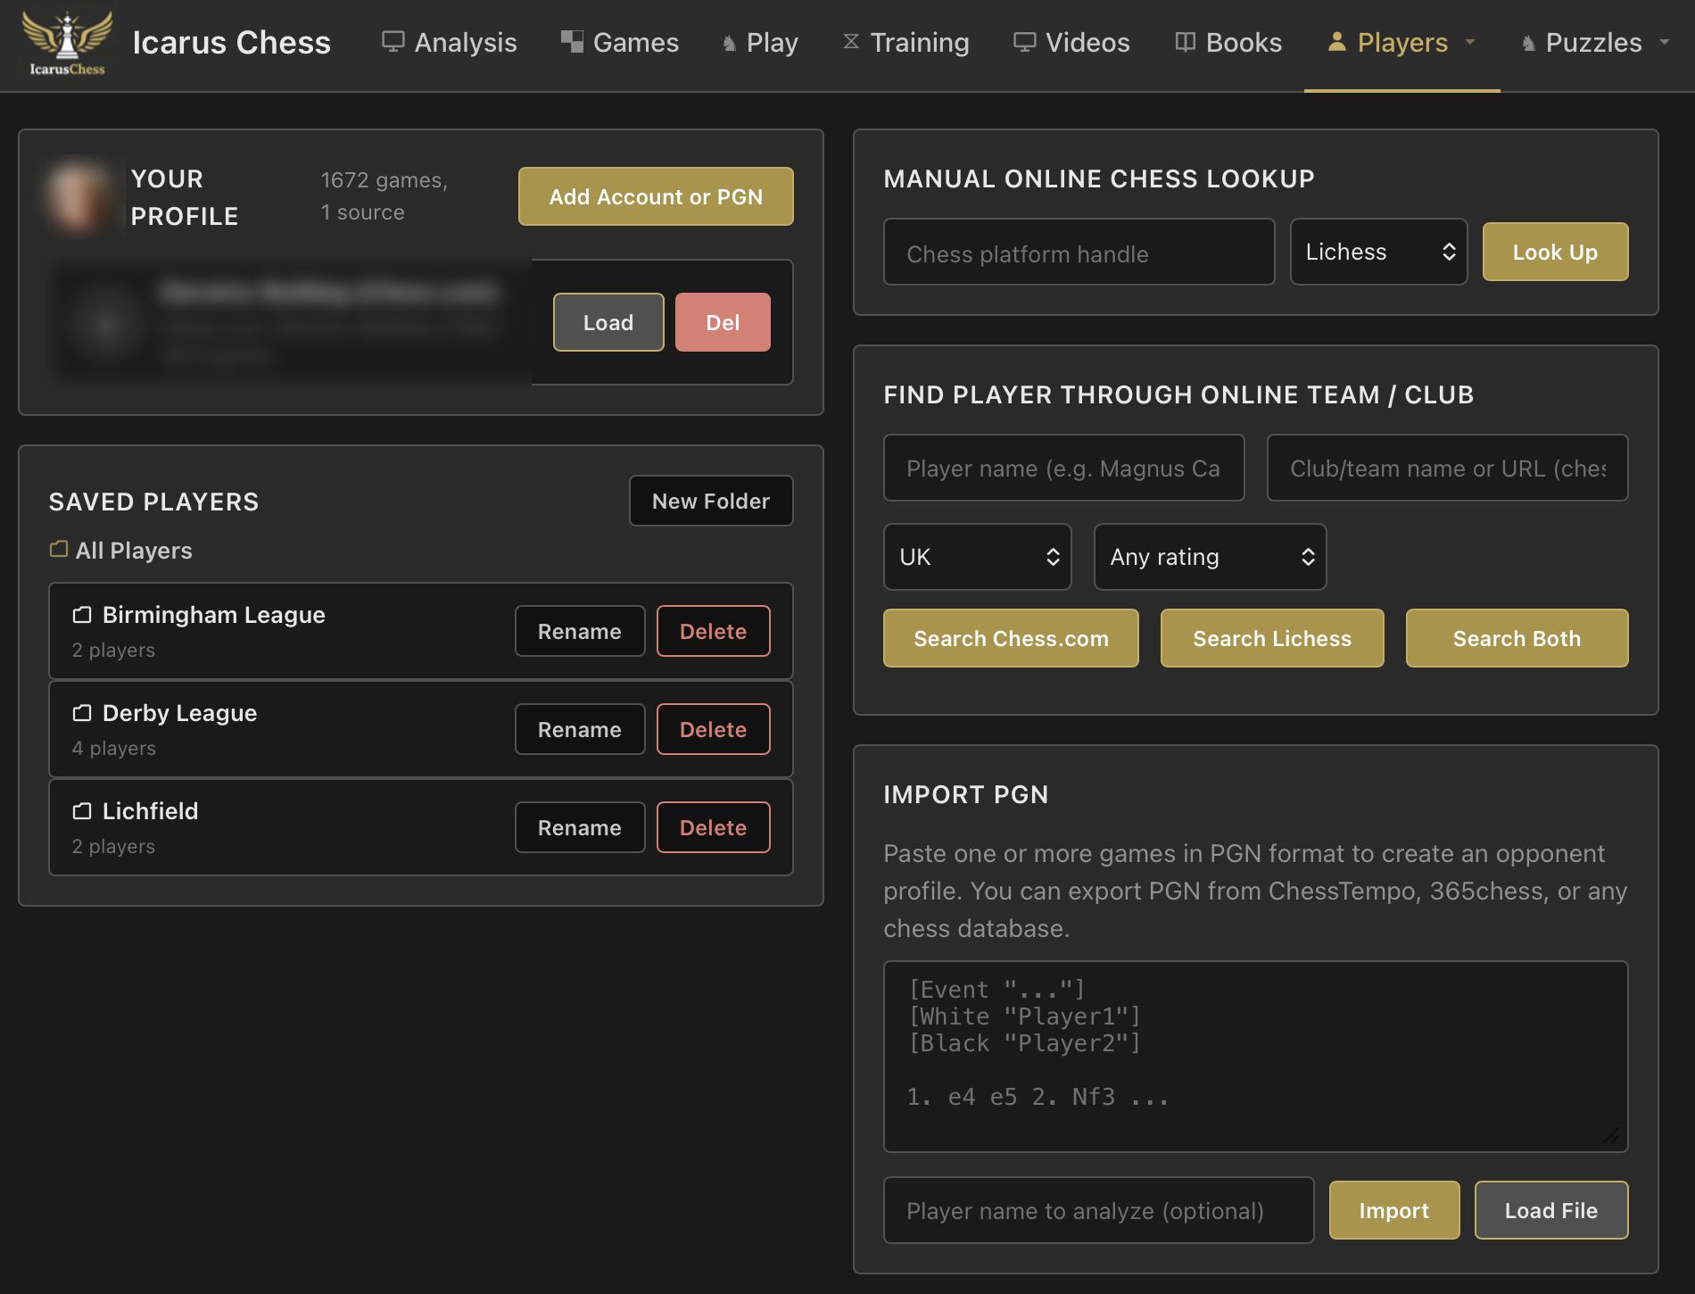Focus the Chess platform handle field

click(1079, 253)
